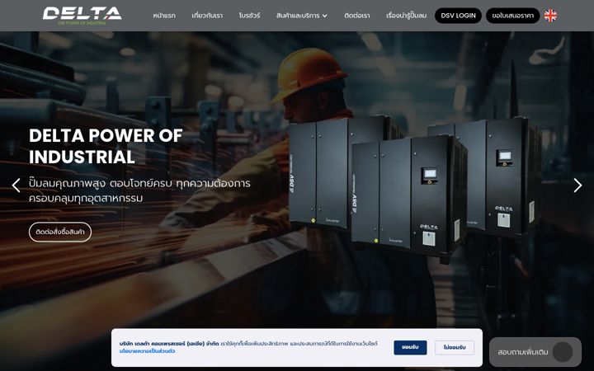
Task: Click the DELTA logo in header
Action: point(82,16)
